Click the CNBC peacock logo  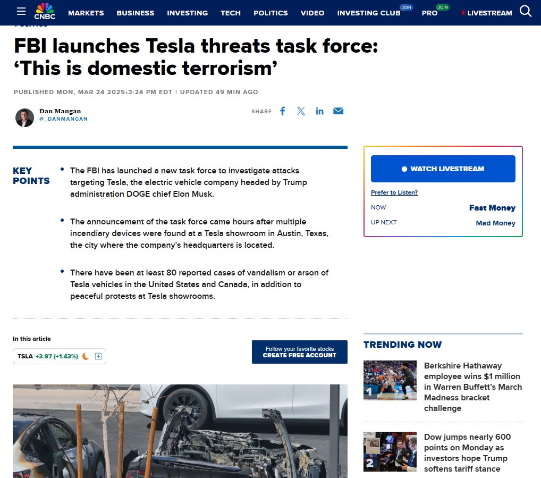(x=45, y=11)
